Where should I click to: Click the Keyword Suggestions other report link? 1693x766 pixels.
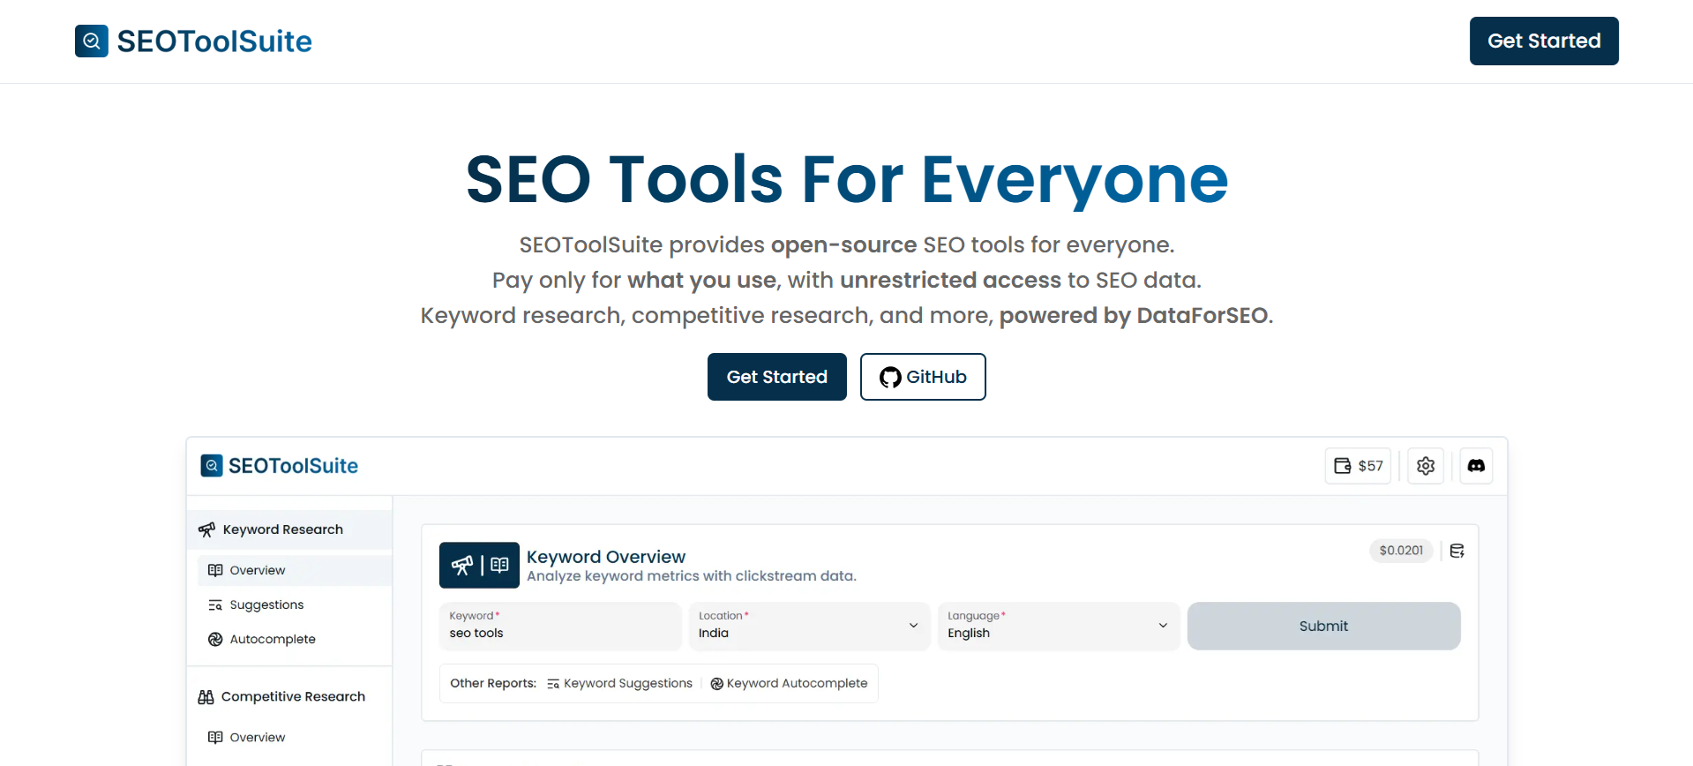pos(620,683)
